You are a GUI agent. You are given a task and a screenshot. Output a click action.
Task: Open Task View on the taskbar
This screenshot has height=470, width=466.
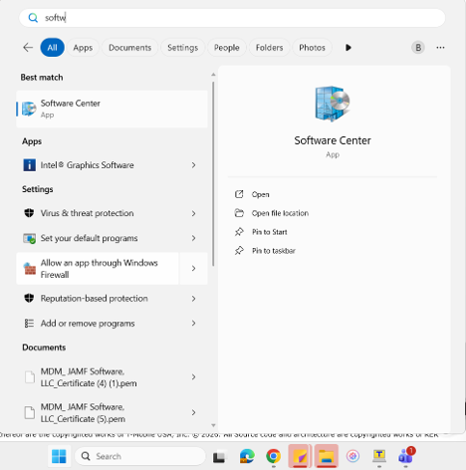[219, 457]
